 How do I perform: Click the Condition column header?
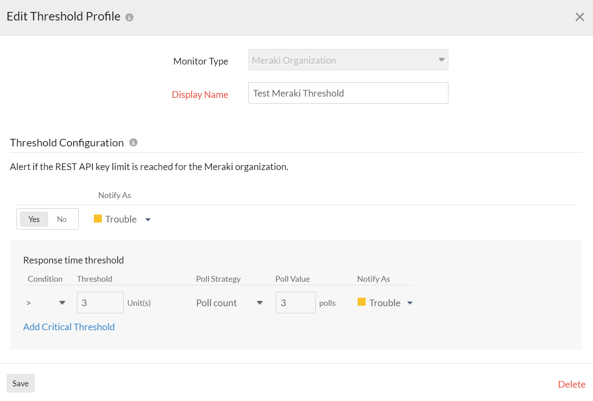45,279
